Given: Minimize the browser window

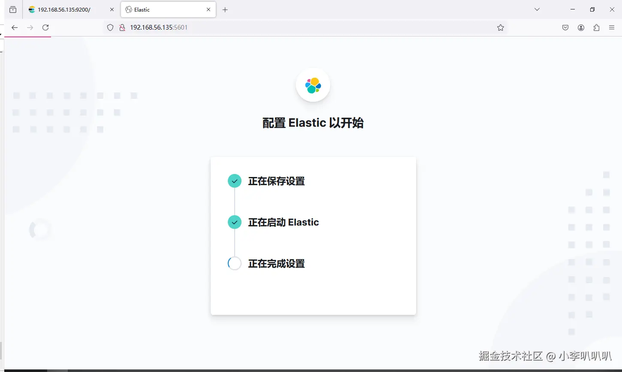Looking at the screenshot, I should (573, 9).
